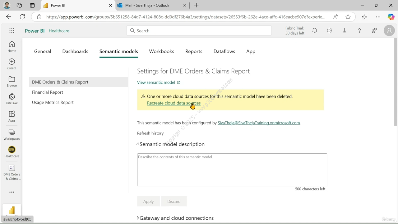Go back with browser back arrow
398x224 pixels.
(x=9, y=17)
